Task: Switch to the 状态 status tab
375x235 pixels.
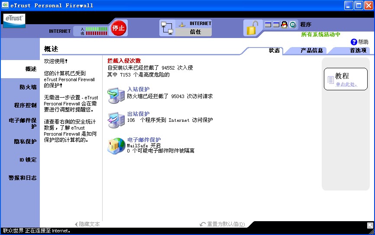Action: [x=274, y=51]
